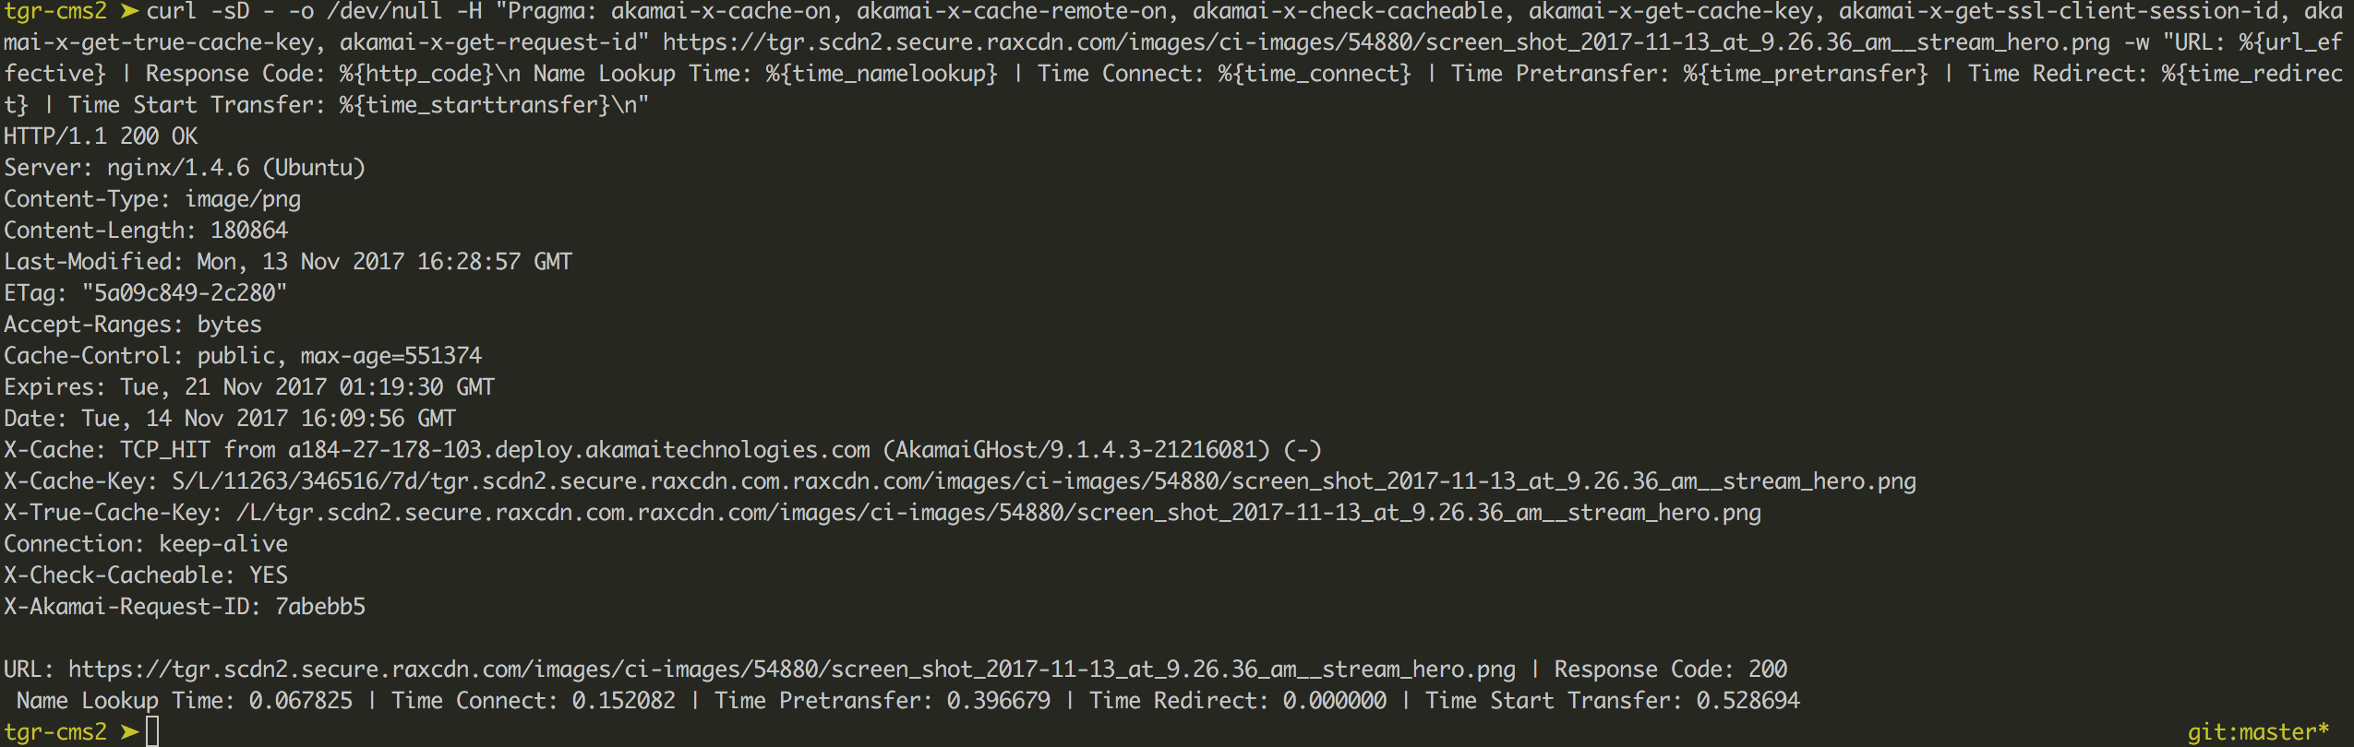Click the Expires header date line
This screenshot has height=747, width=2354.
(249, 387)
